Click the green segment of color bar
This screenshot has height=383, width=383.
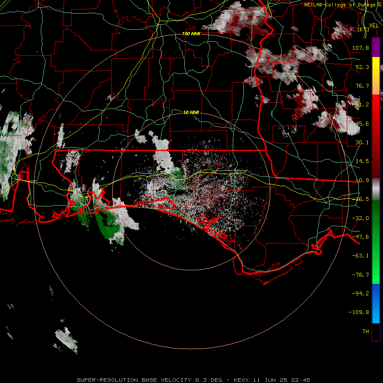tap(376, 242)
